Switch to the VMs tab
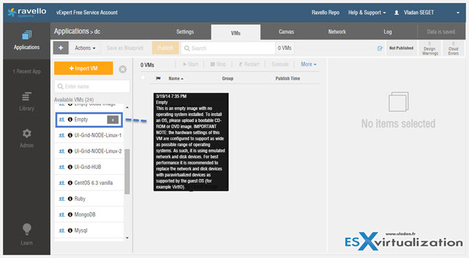Screen dimensions: 469x258 point(236,32)
